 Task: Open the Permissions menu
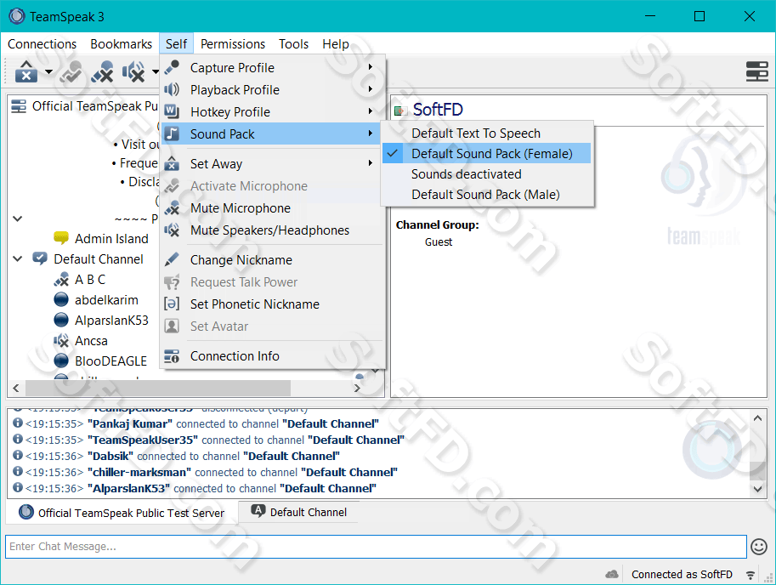point(233,44)
